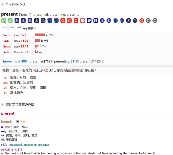
Task: Click the Spoken Rank 588 value
Action: (x=24, y=61)
